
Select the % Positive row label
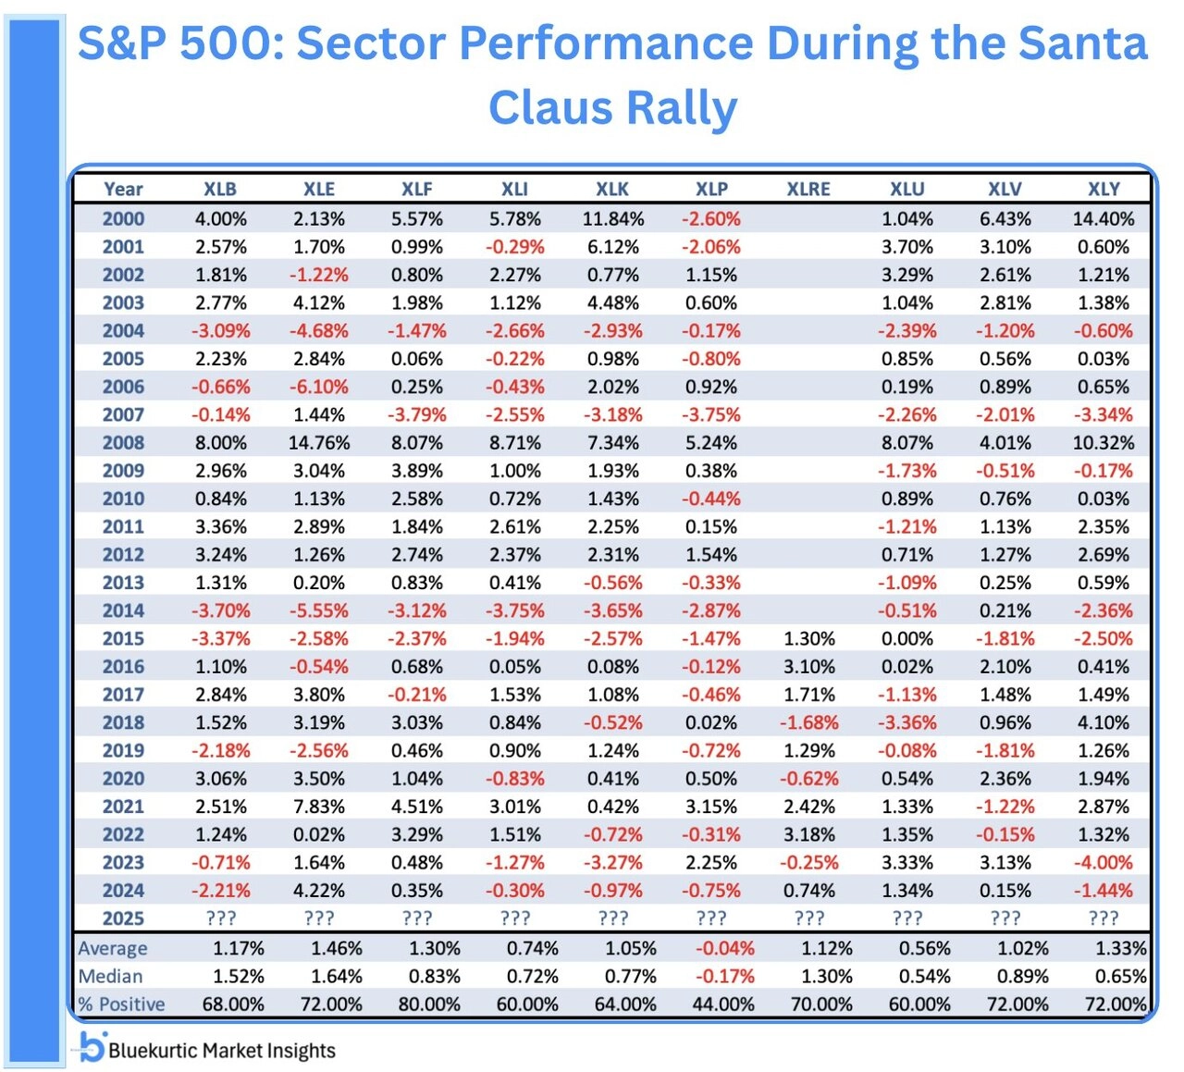click(x=121, y=1004)
